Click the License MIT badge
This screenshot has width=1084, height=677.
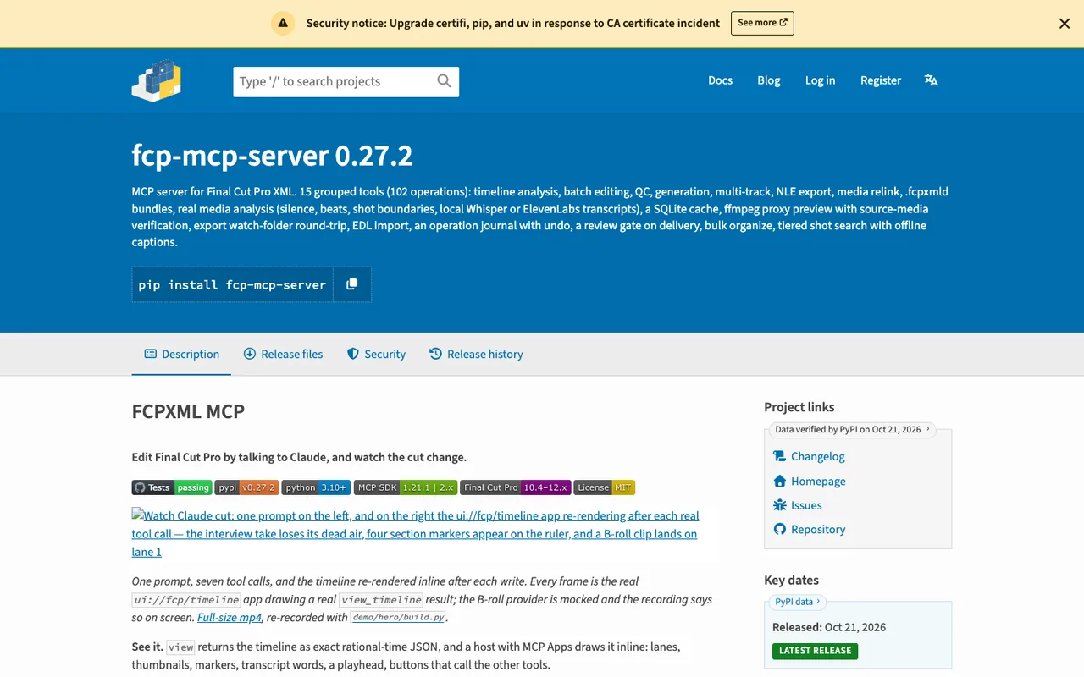(x=605, y=487)
